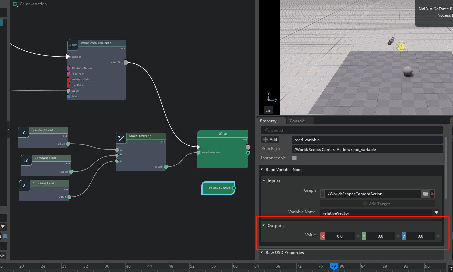Screen dimensions: 453x272
Task: Click the green Y swatch beside the Y value
Action: click(x=364, y=236)
